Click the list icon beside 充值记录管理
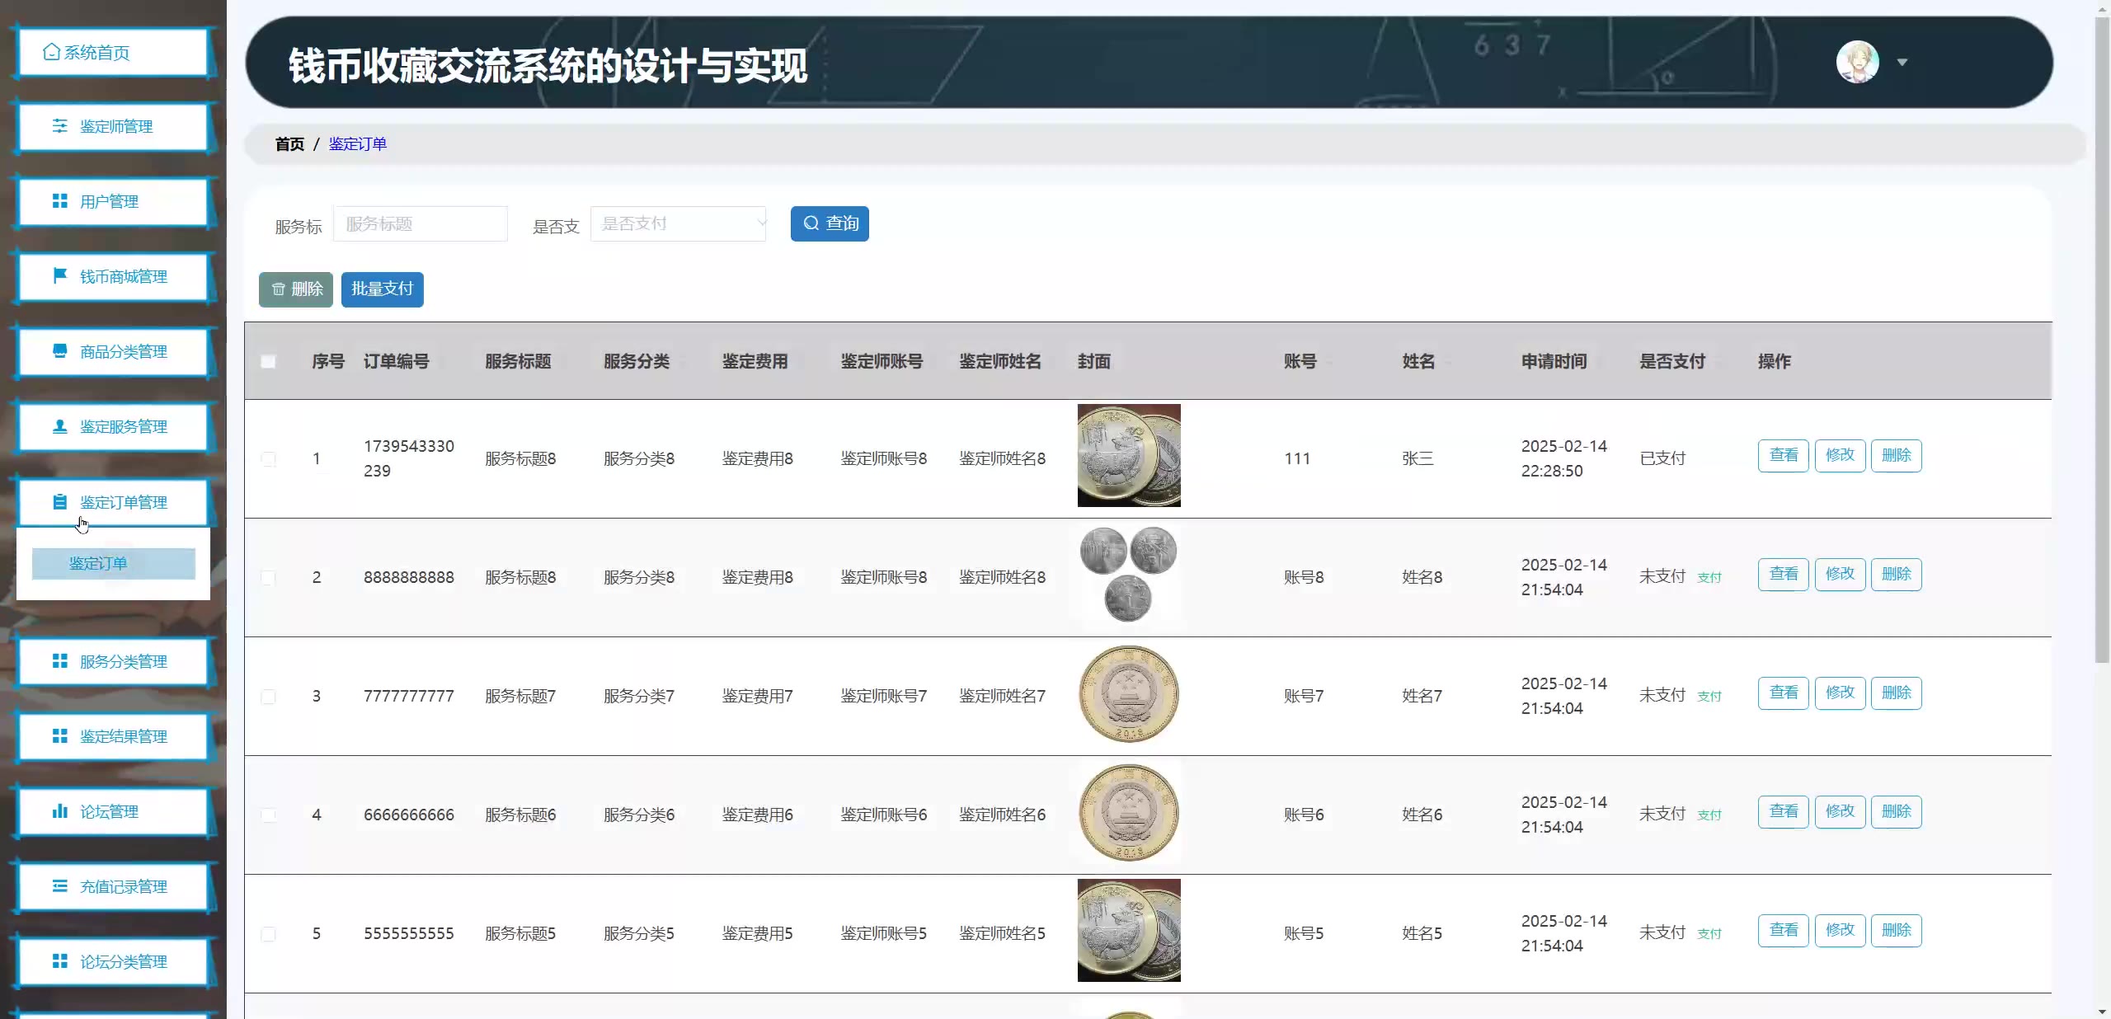Screen dimensions: 2111x1019 coord(60,886)
